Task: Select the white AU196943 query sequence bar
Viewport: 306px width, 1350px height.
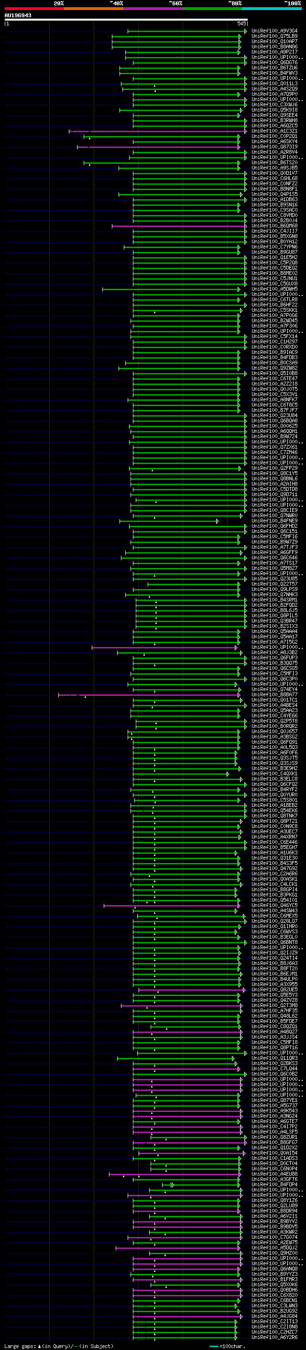Action: click(126, 19)
